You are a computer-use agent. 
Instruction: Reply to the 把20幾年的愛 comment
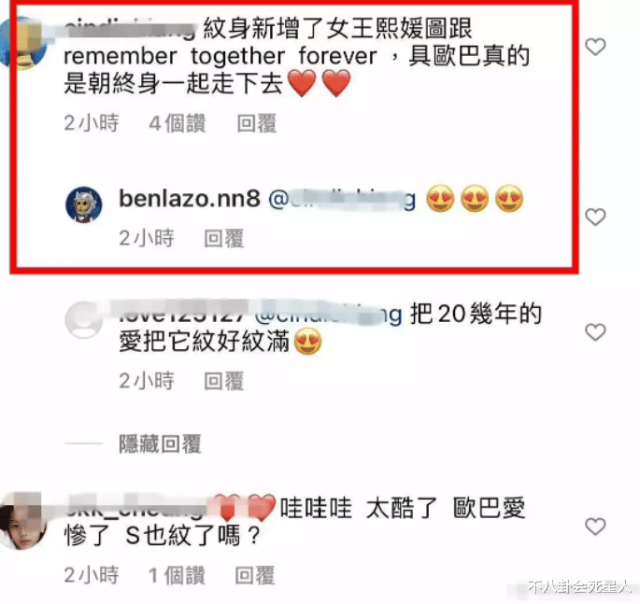pos(223,381)
